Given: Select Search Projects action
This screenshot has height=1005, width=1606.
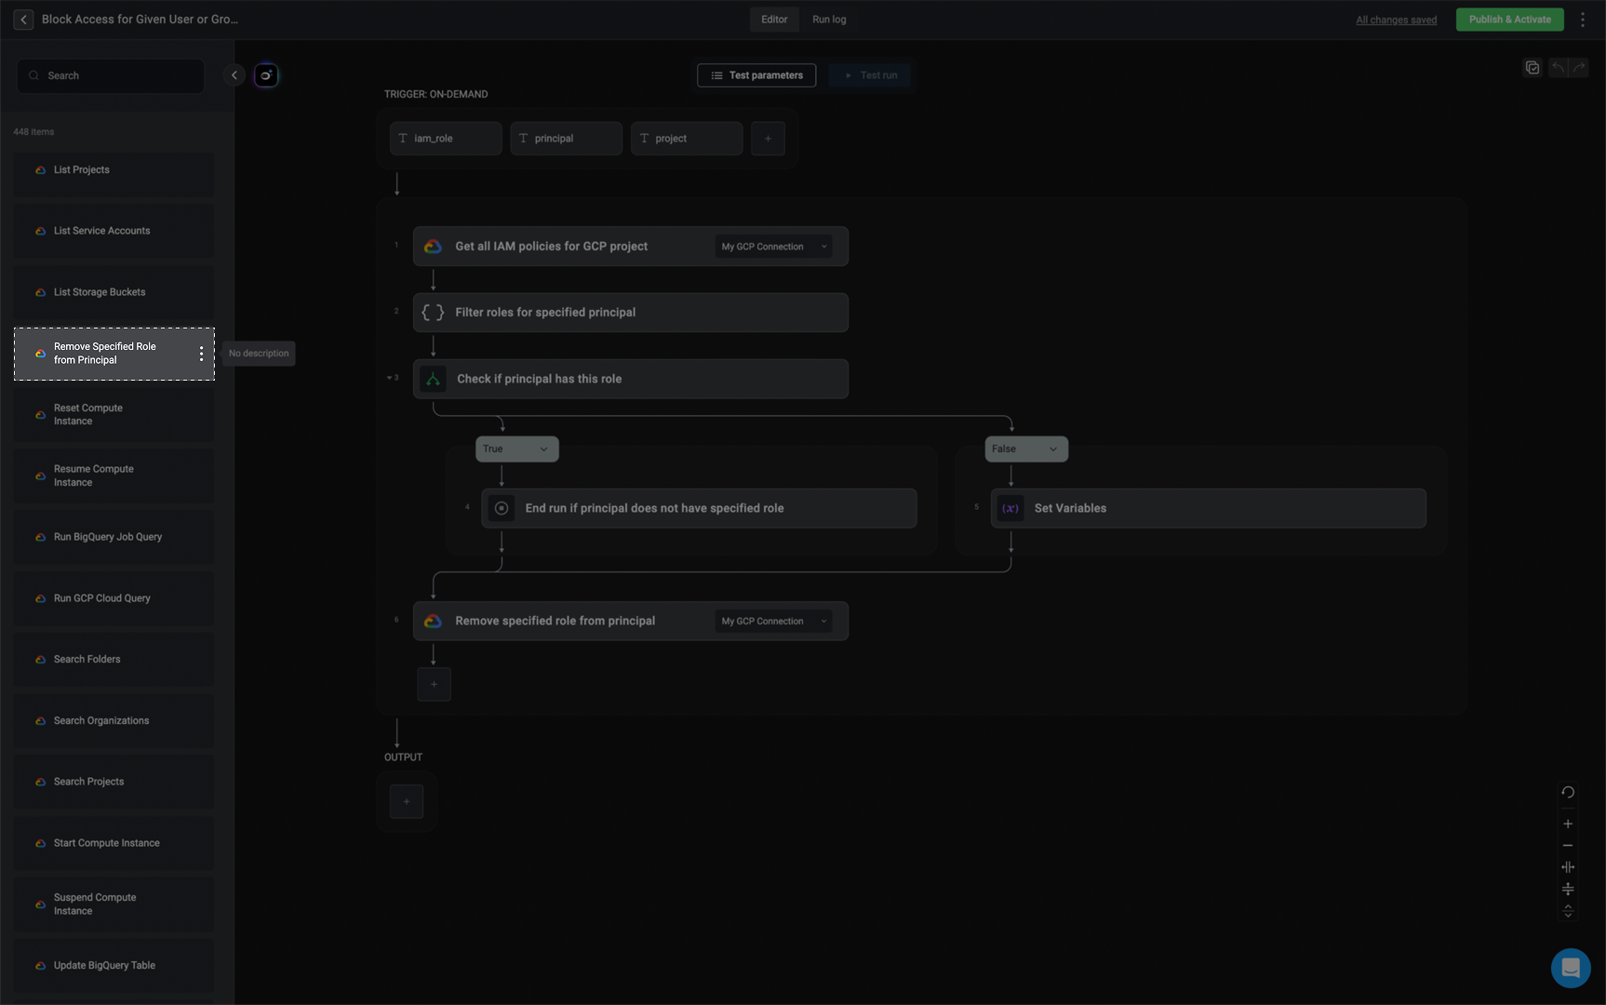Looking at the screenshot, I should (114, 782).
